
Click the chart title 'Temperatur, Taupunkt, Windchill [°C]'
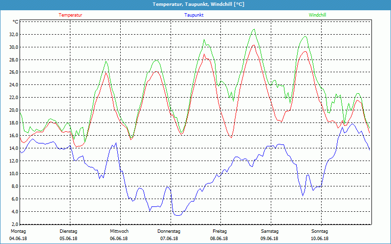(x=198, y=4)
